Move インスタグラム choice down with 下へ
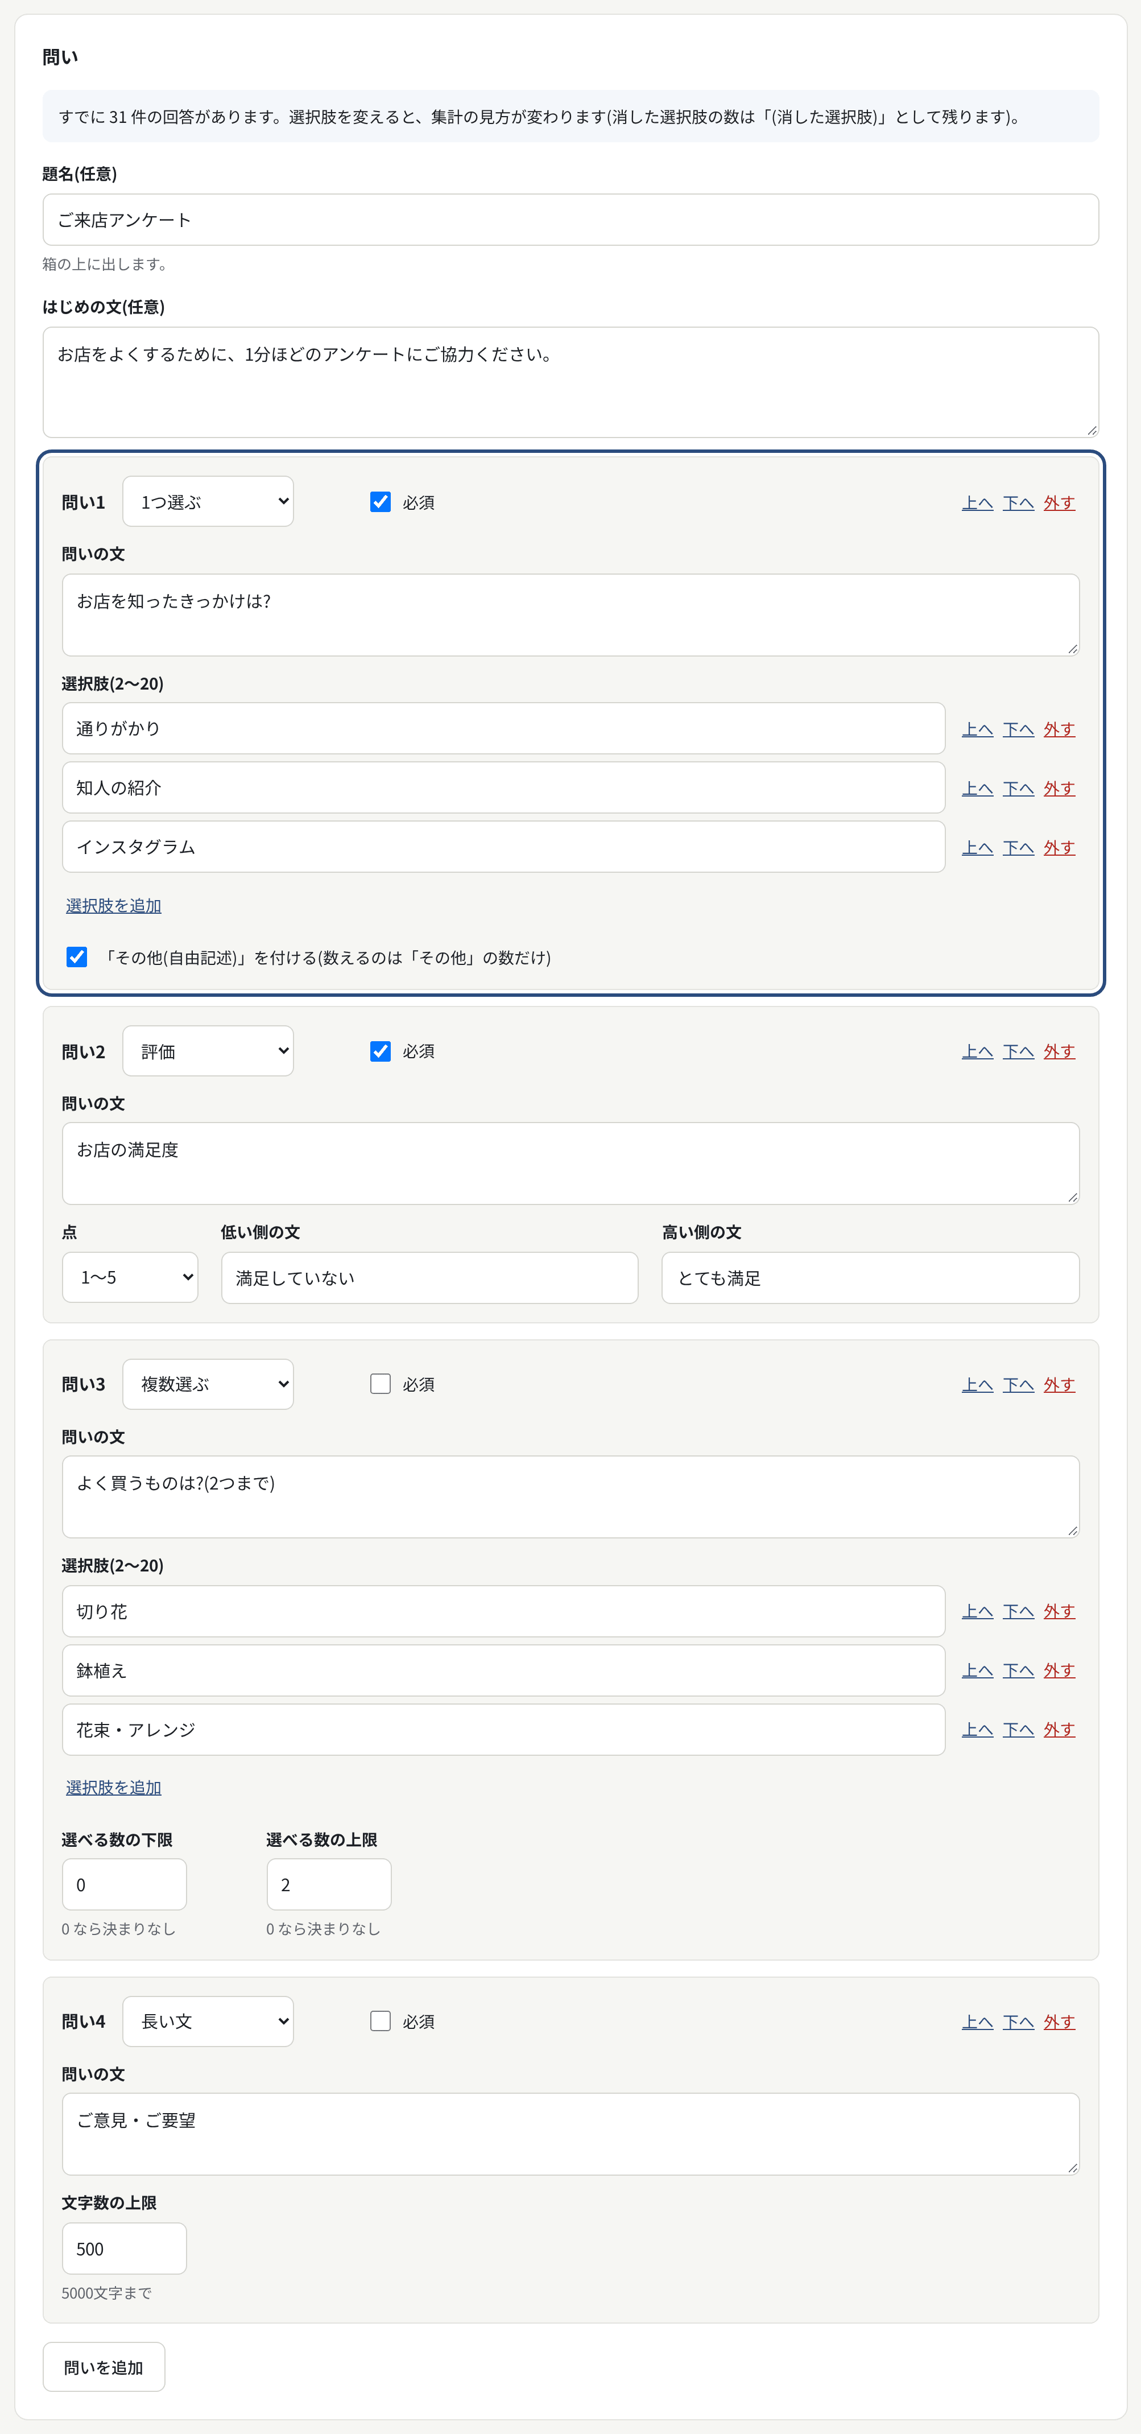The height and width of the screenshot is (2434, 1141). click(1018, 847)
